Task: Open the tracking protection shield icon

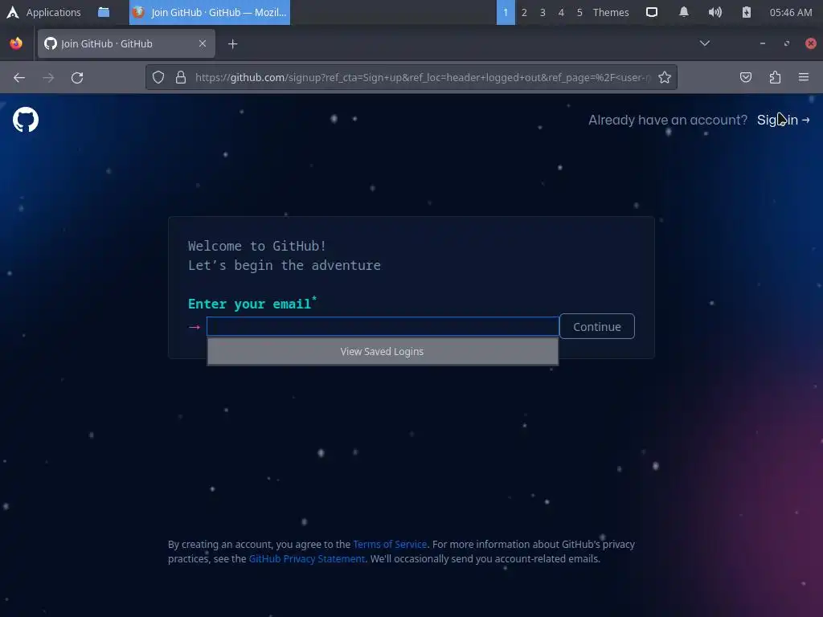Action: (158, 78)
